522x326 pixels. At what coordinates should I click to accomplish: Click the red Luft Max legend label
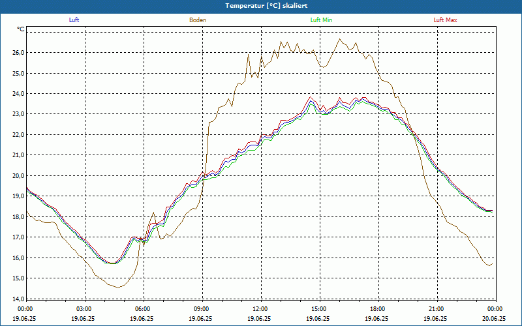(445, 20)
